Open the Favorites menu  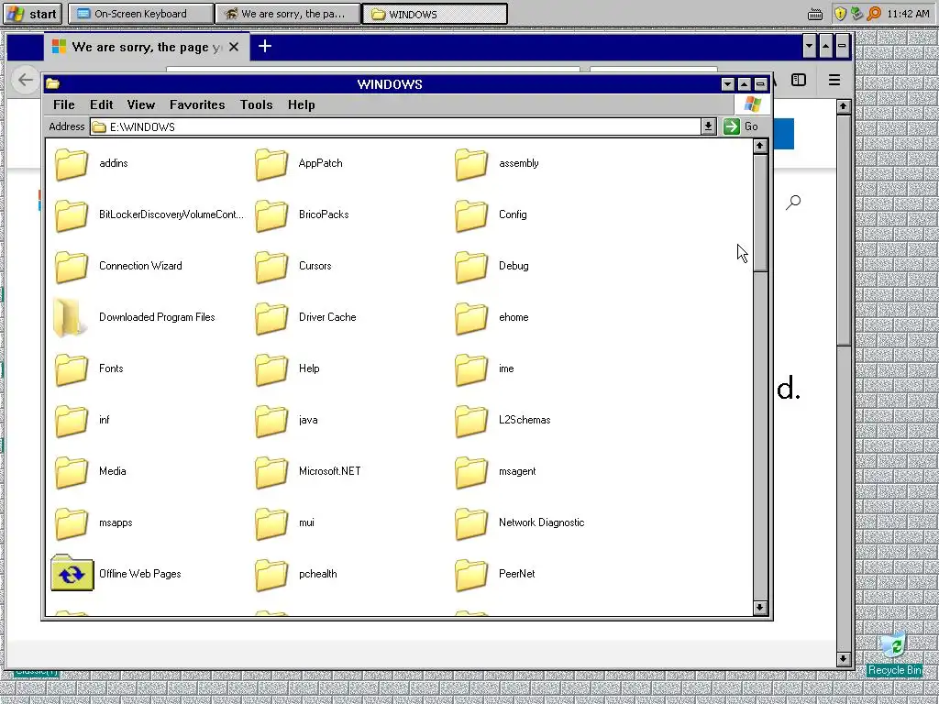coord(197,104)
